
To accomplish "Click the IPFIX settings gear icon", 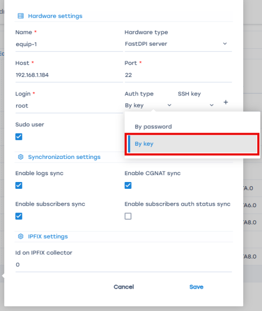I will [20, 237].
